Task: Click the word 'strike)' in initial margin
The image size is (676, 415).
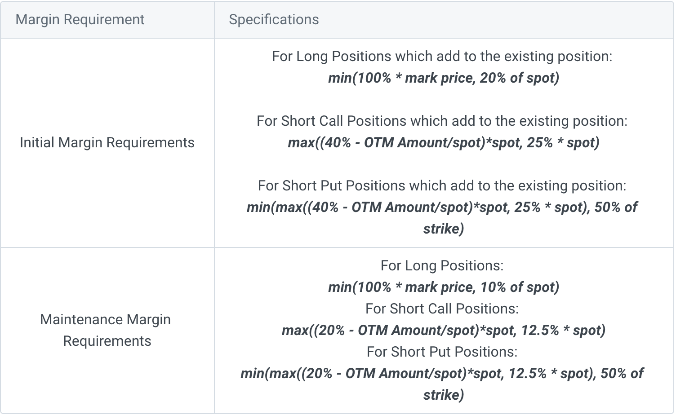Action: (444, 229)
